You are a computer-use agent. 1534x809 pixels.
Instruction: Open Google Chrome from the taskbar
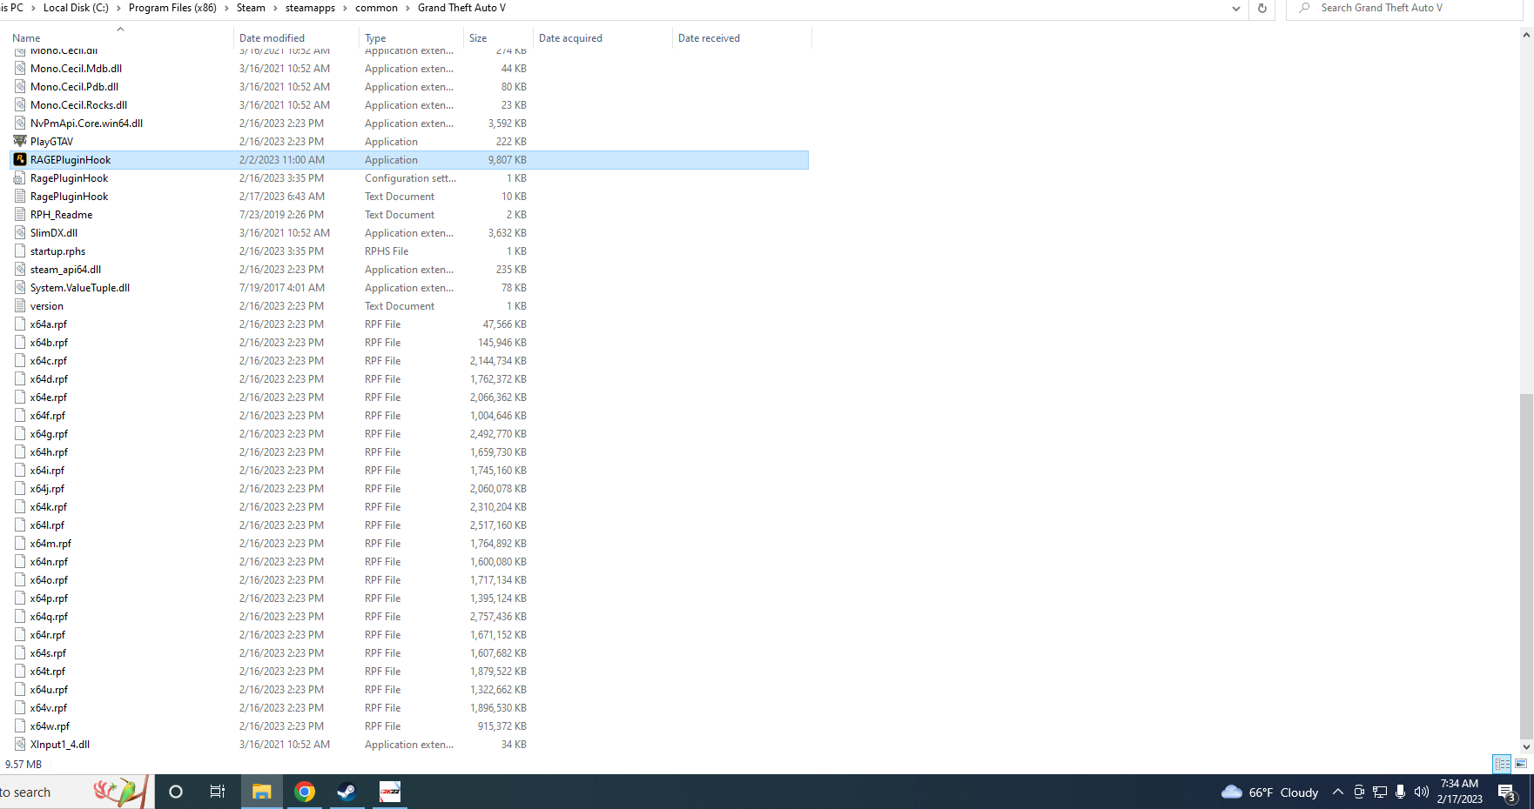305,792
